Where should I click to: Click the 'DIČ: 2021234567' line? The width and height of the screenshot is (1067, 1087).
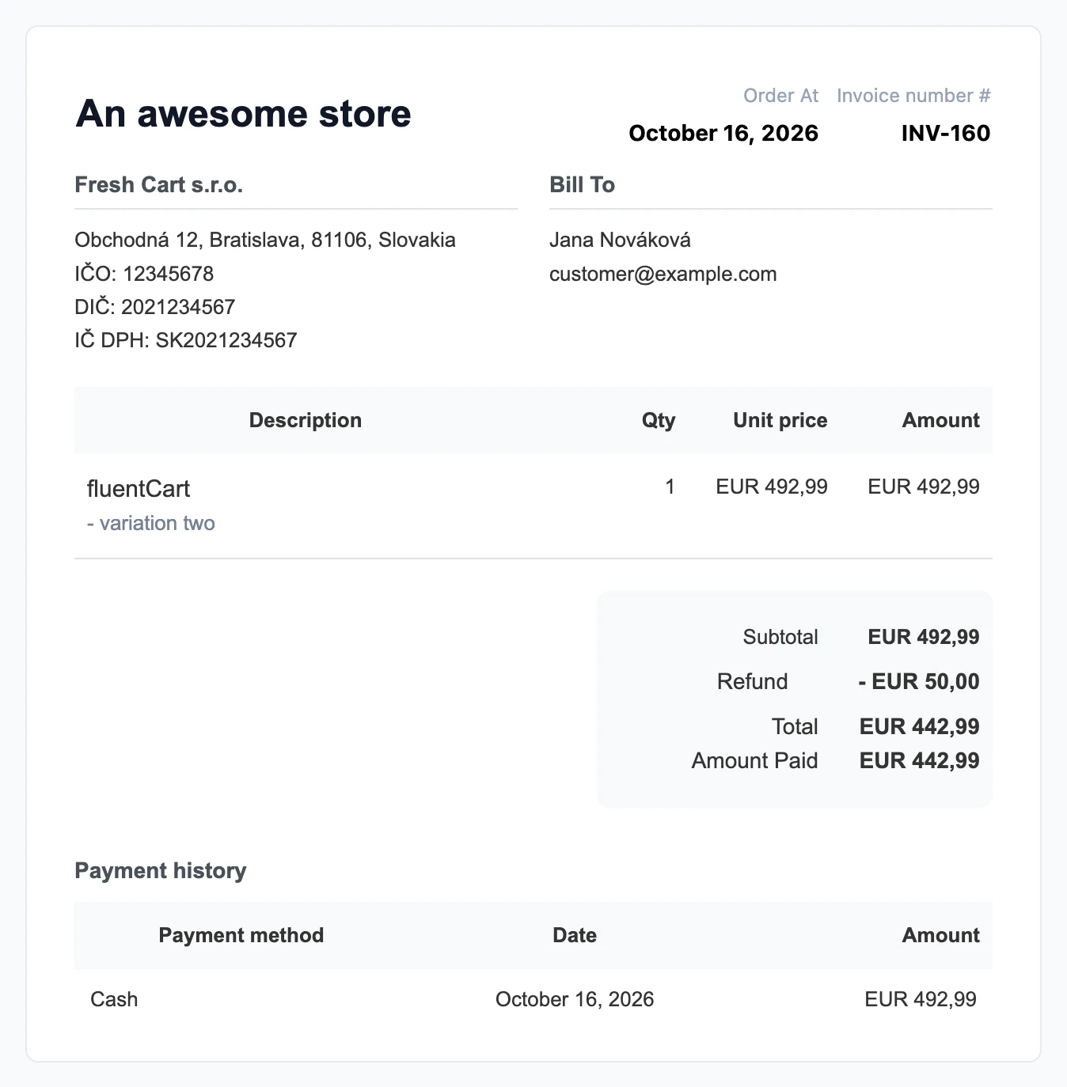tap(155, 307)
